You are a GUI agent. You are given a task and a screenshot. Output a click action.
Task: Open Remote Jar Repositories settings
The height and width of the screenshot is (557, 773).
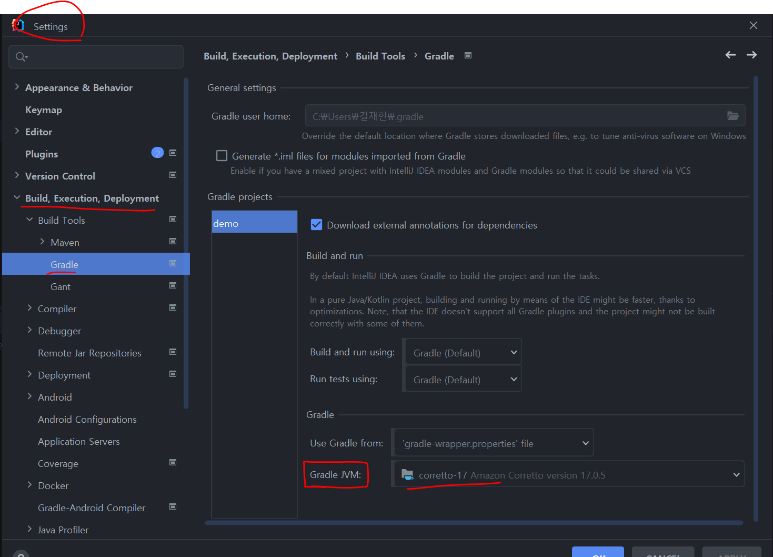(89, 353)
